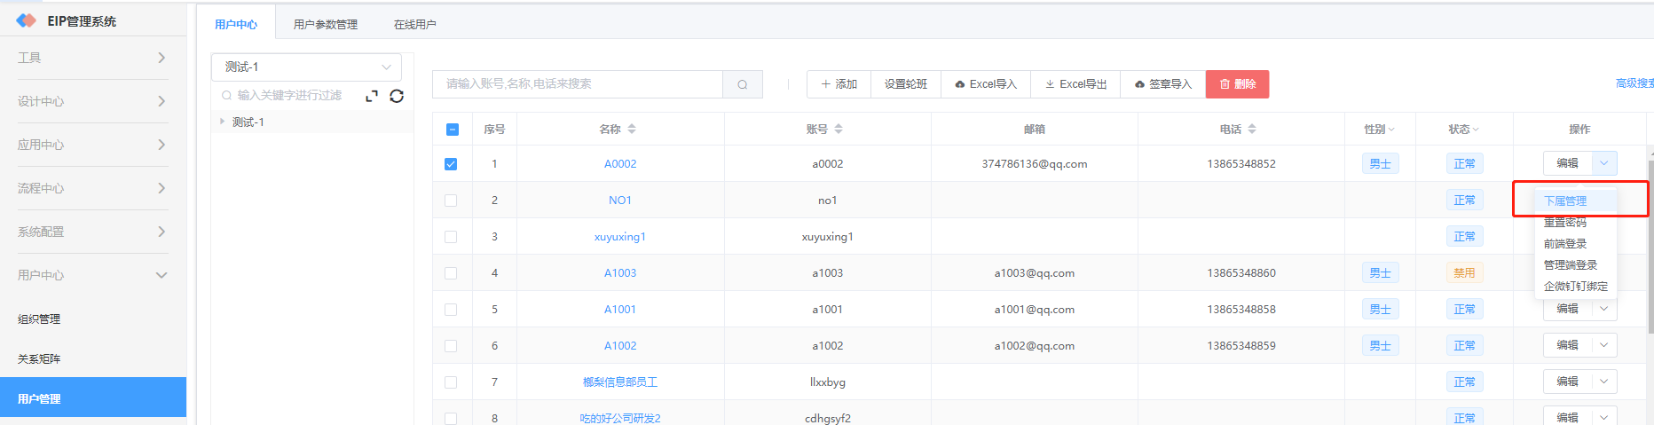The height and width of the screenshot is (425, 1654).
Task: Click the search magnifier button
Action: pos(743,84)
